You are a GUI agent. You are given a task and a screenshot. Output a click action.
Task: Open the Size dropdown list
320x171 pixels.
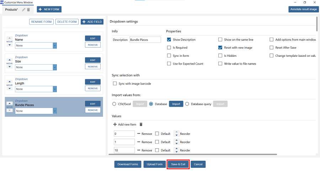click(55, 67)
